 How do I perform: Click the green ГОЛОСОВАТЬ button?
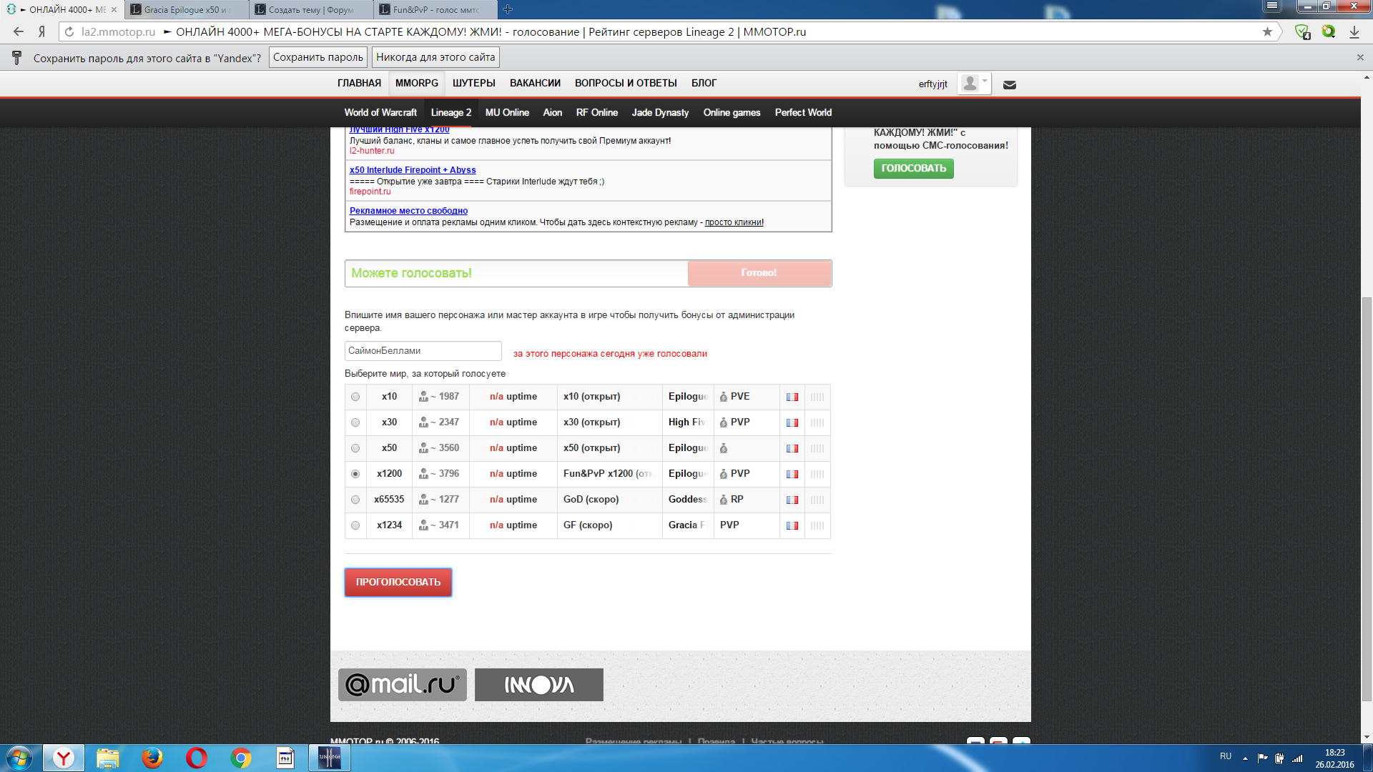coord(913,169)
